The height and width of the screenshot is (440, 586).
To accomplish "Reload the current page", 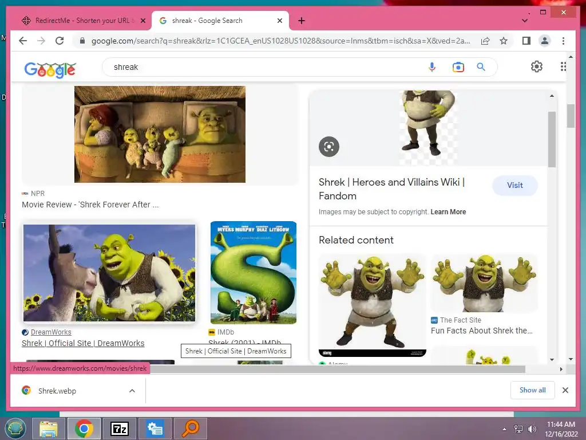I will coord(60,41).
